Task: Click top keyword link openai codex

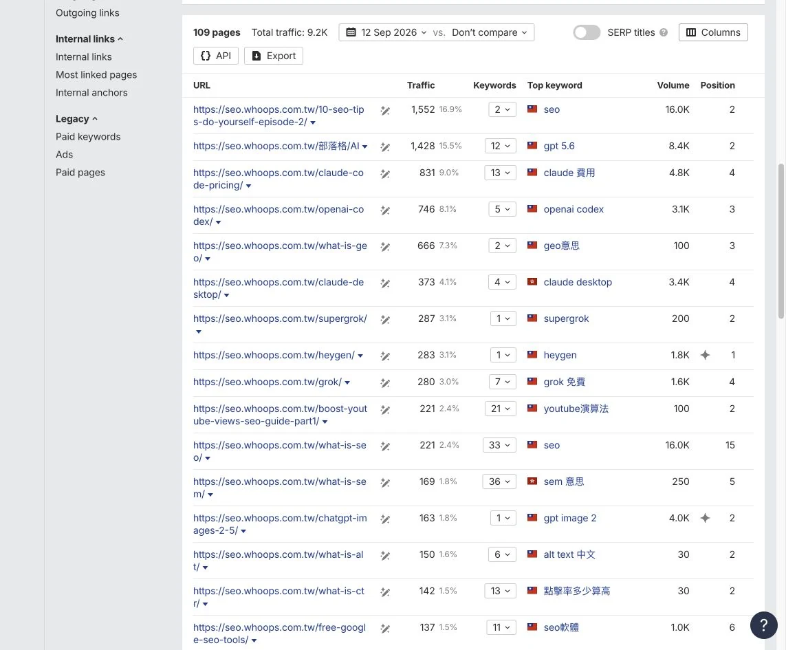Action: (574, 209)
